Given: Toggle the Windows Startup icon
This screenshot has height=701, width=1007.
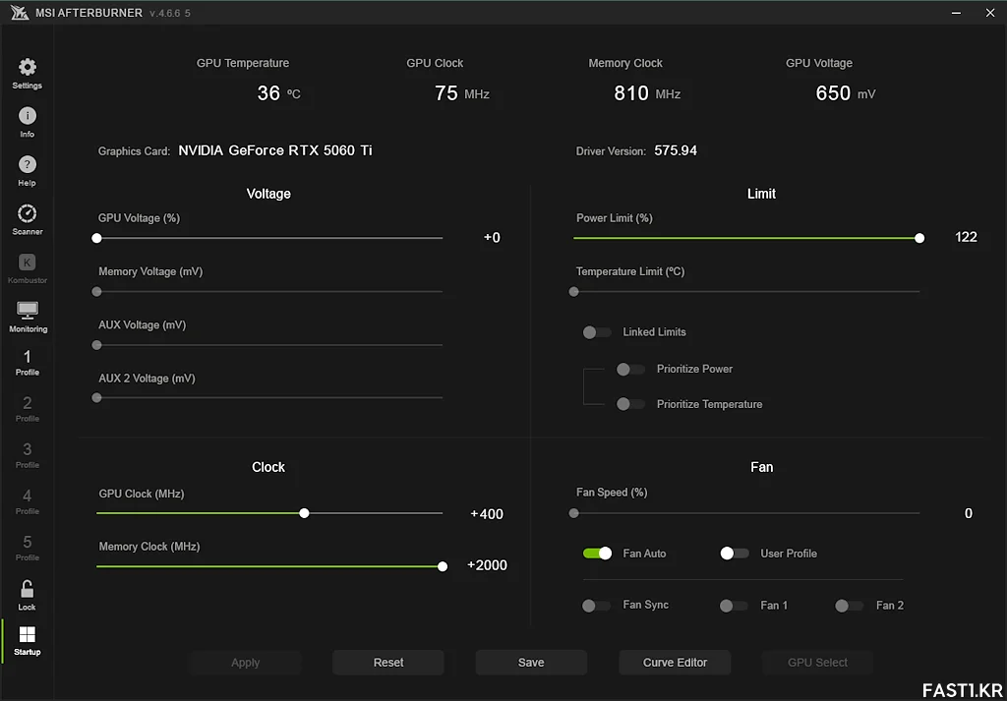Looking at the screenshot, I should tap(27, 634).
